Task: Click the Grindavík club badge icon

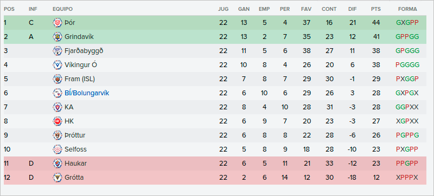Action: [58, 37]
